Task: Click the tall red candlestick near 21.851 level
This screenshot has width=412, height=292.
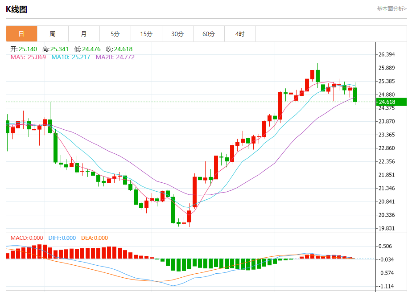Action: tap(194, 192)
